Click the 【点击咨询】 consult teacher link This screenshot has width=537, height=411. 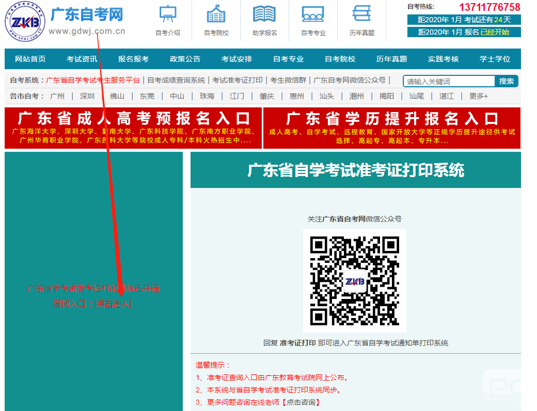pos(301,402)
